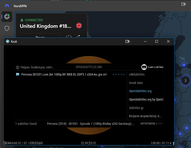Click the ΑΝΤΙΚΕΙΜΕΝΑ 1 | 1/1 counter

(x=151, y=124)
